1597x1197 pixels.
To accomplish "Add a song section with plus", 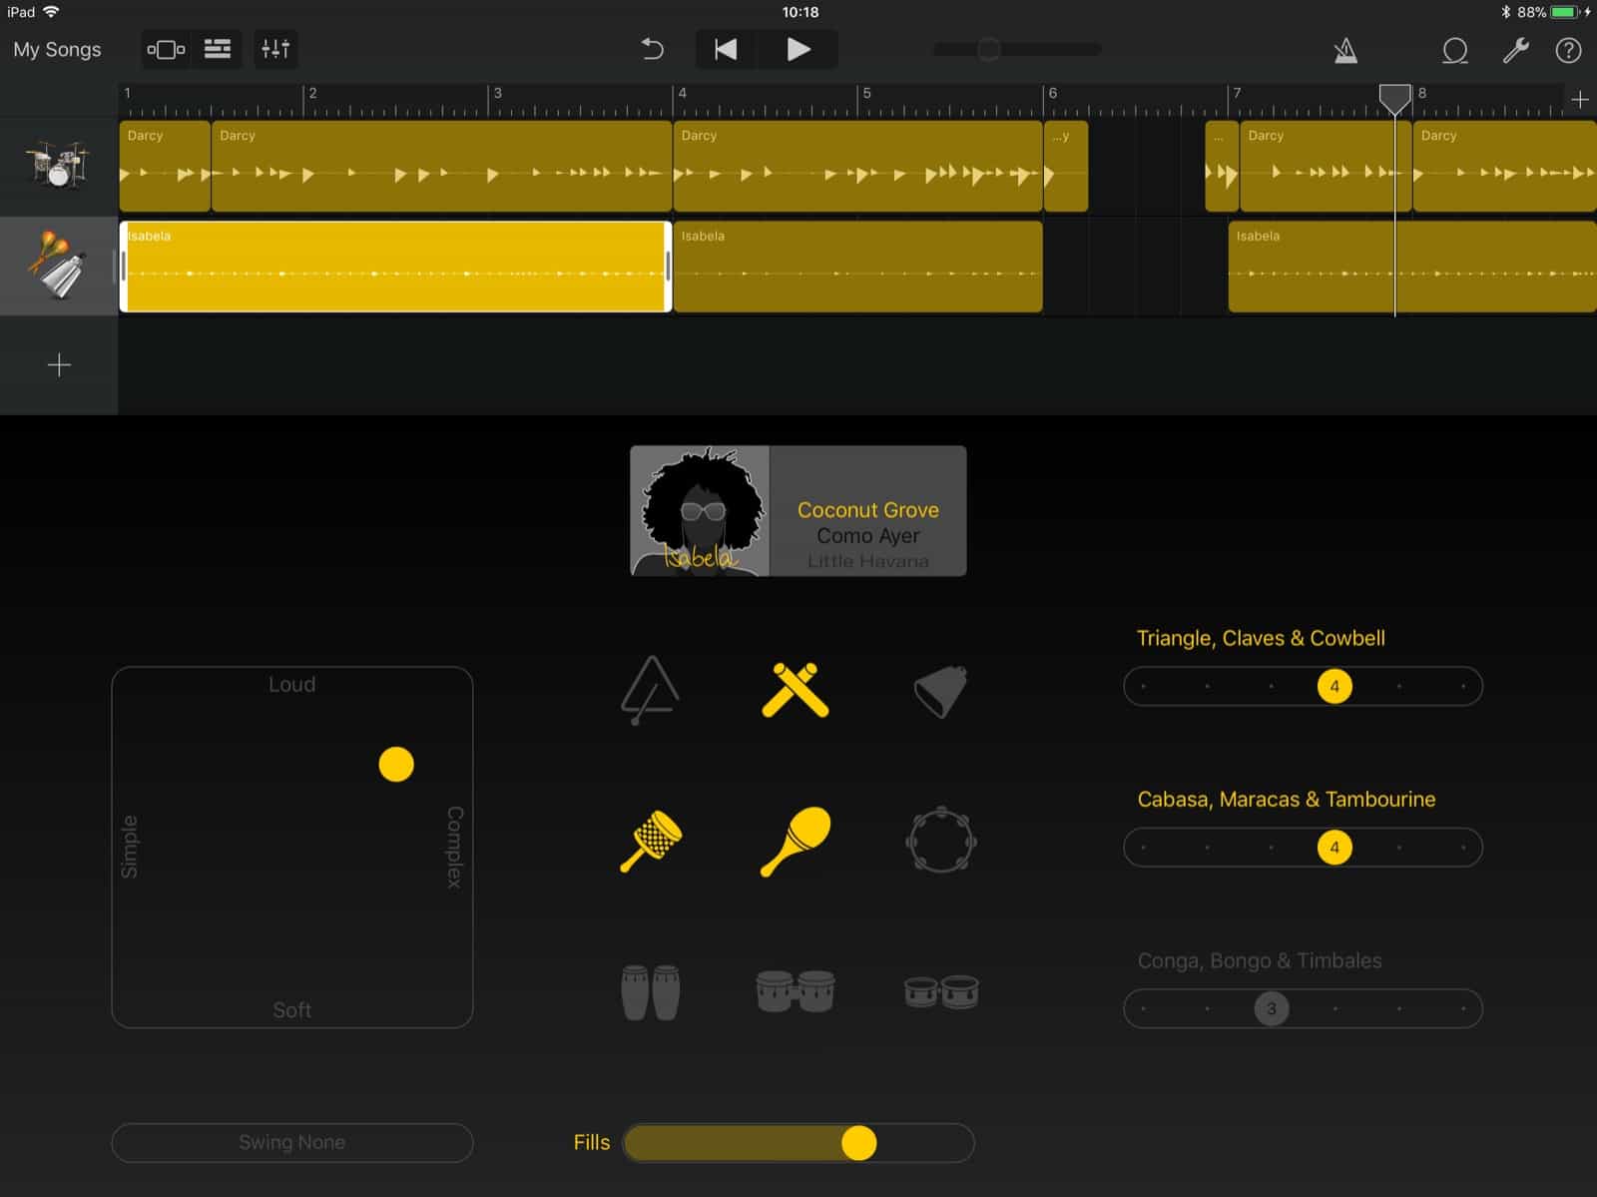I will point(1579,99).
